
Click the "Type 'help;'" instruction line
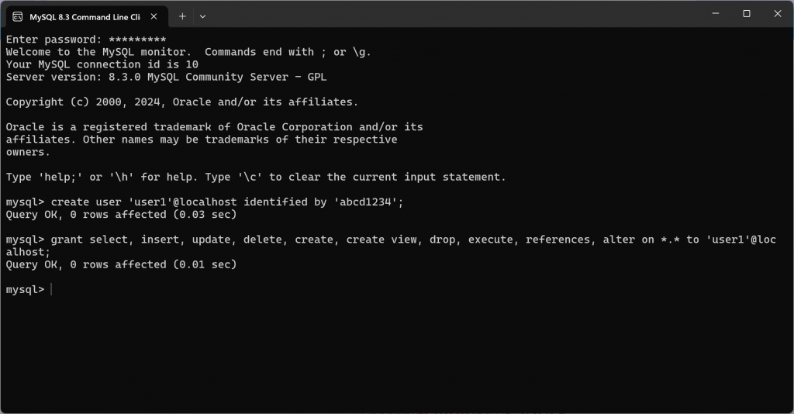point(256,177)
